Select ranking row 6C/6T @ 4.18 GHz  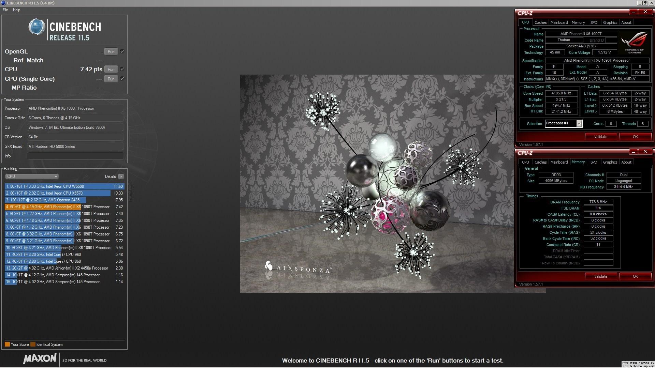coord(64,220)
